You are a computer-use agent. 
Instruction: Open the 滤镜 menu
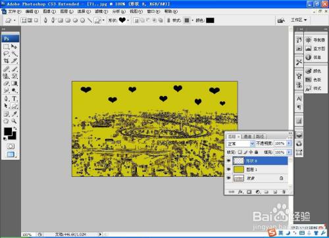101,11
